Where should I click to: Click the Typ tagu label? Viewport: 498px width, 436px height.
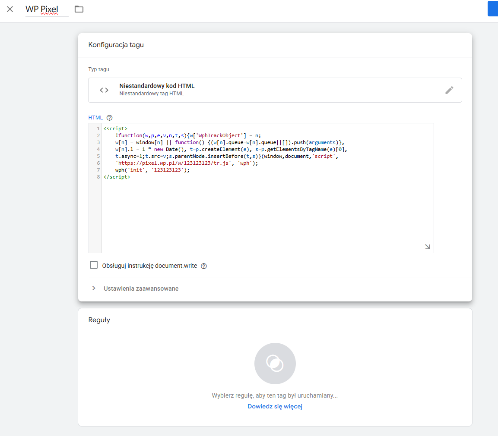tap(99, 69)
